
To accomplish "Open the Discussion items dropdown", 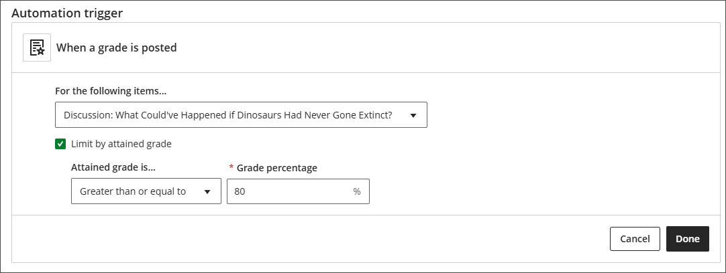I will (228, 115).
